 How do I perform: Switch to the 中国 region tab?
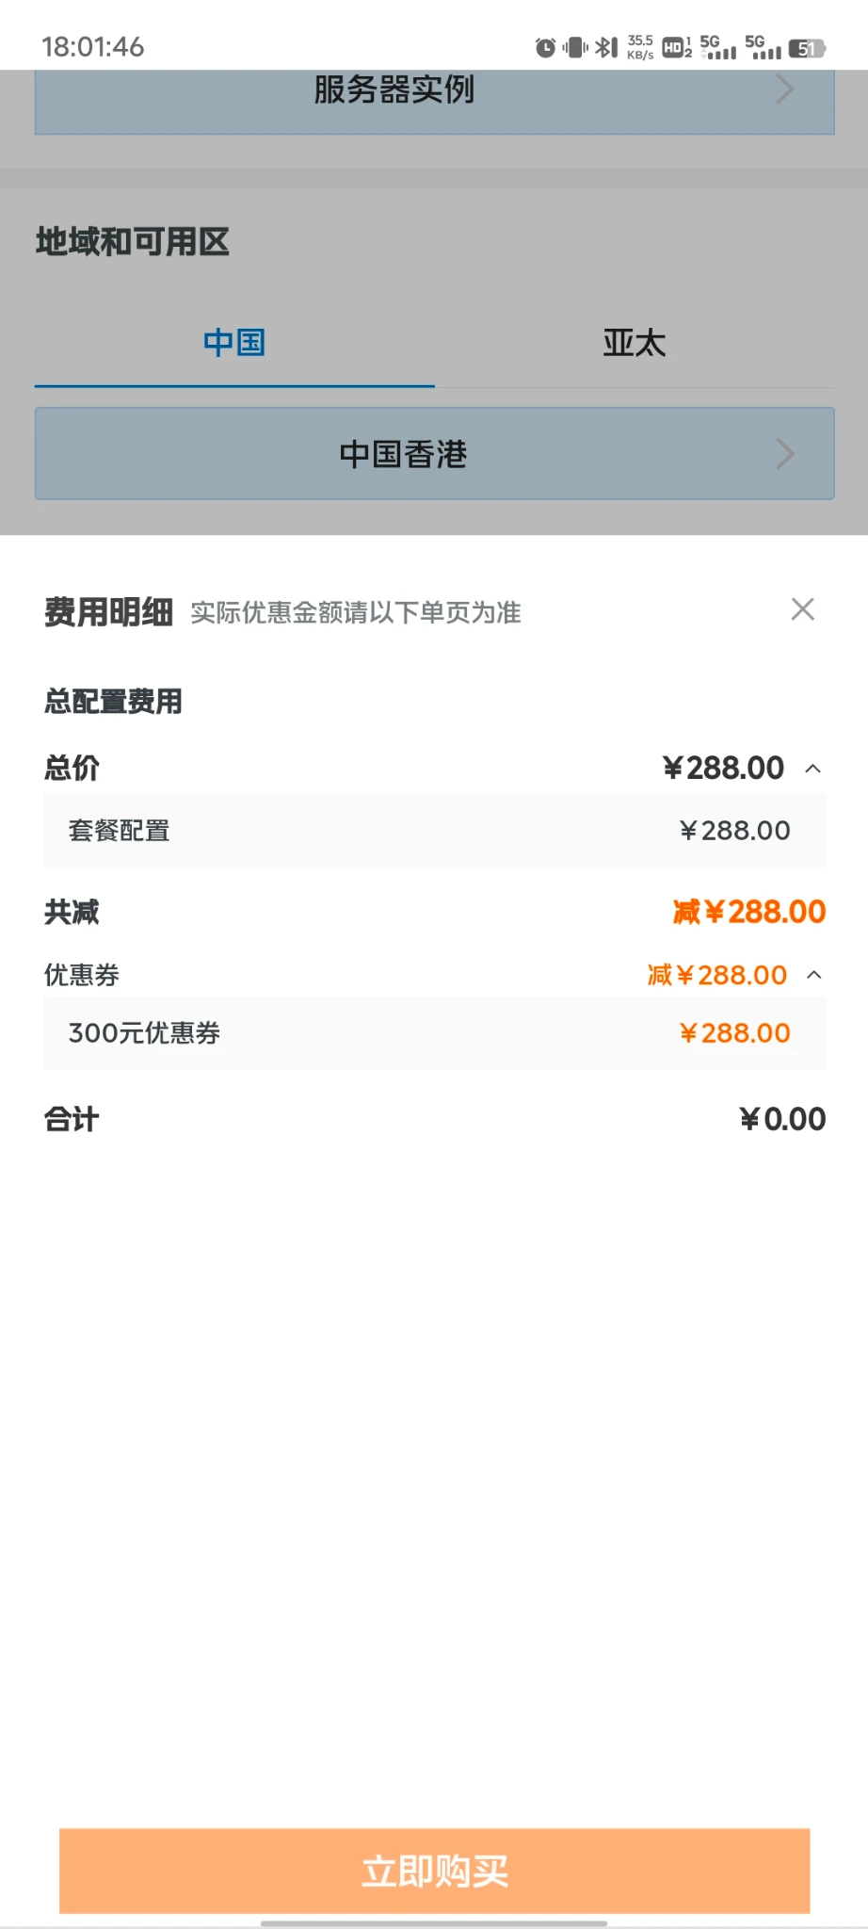click(x=234, y=343)
